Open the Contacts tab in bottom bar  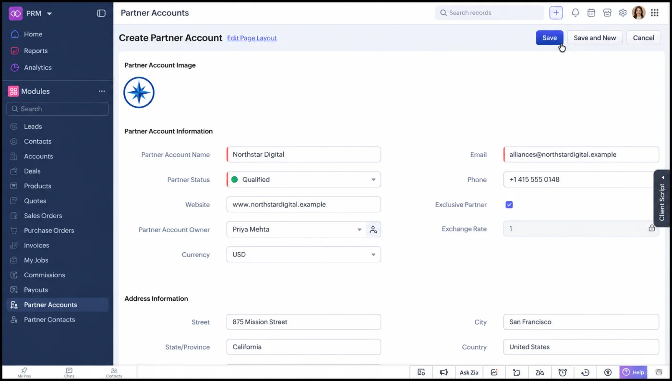(x=114, y=373)
